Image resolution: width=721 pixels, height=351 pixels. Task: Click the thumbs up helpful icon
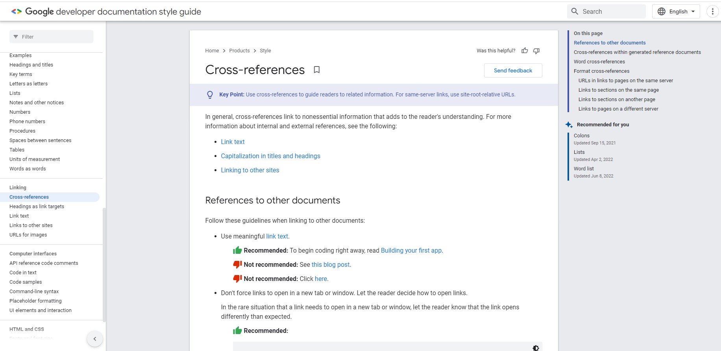[x=525, y=50]
